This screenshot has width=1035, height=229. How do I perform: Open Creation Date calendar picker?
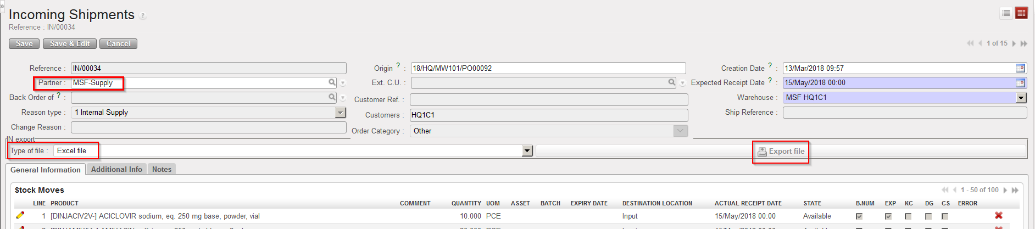[x=1020, y=68]
